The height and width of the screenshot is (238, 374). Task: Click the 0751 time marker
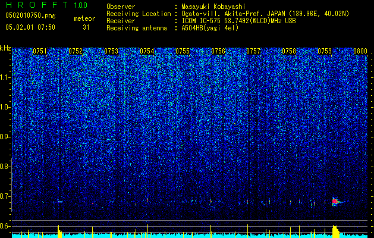tap(40, 51)
